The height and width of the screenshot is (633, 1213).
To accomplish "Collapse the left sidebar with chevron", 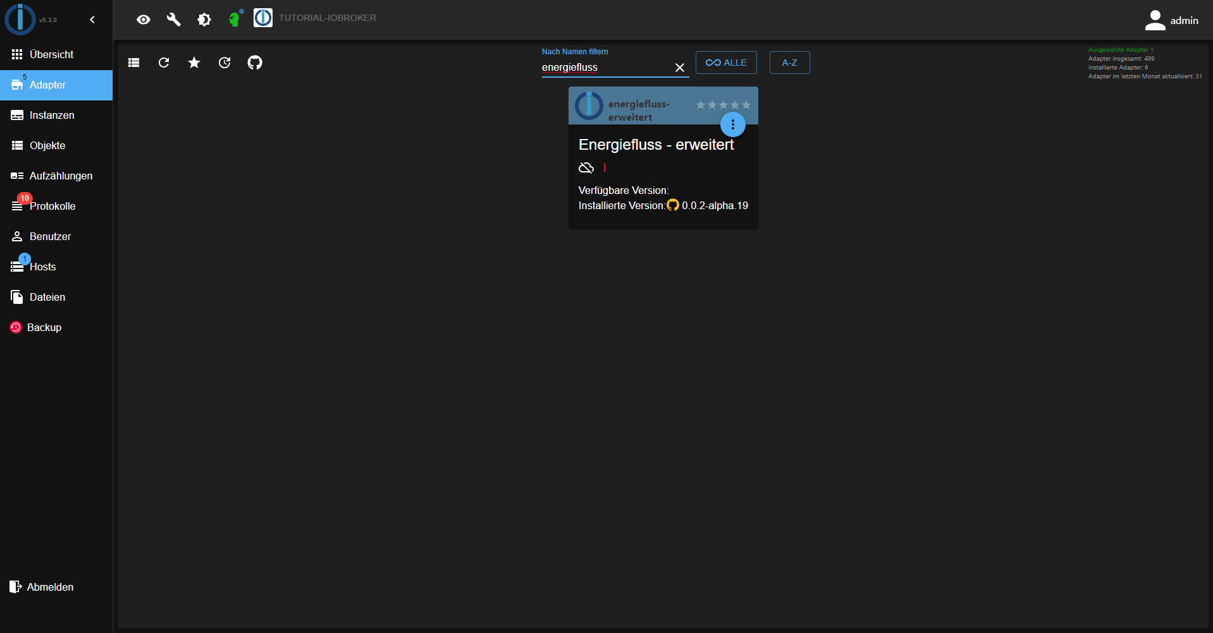I will [x=92, y=20].
